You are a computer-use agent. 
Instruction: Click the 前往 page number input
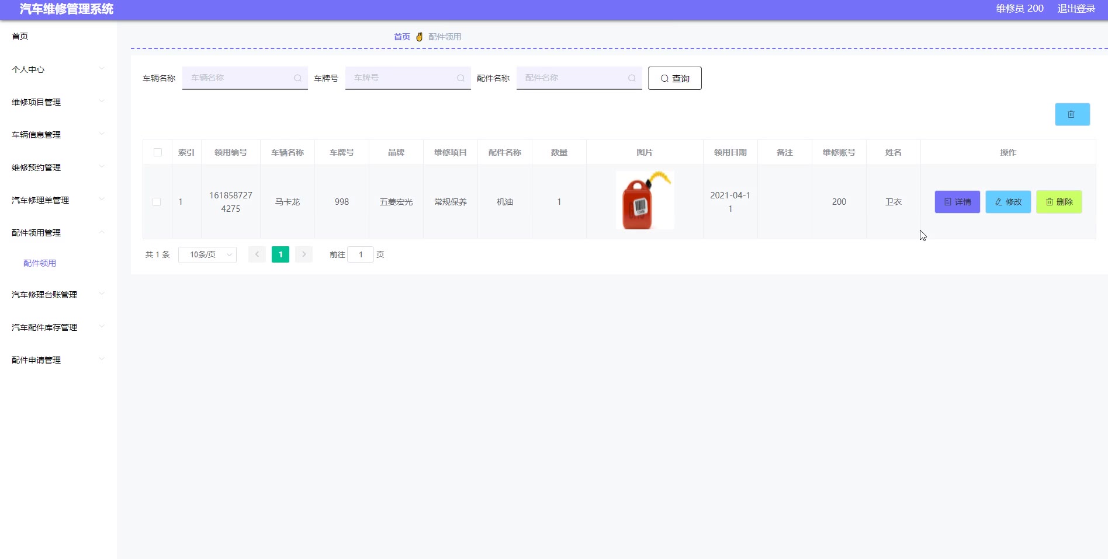pos(361,254)
